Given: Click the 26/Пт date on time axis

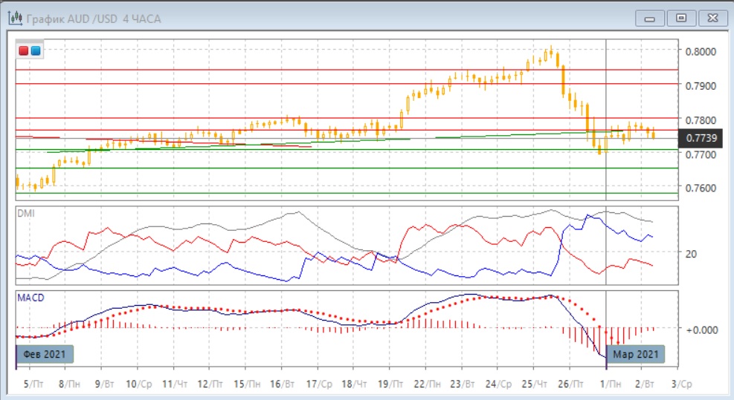Looking at the screenshot, I should tap(570, 384).
